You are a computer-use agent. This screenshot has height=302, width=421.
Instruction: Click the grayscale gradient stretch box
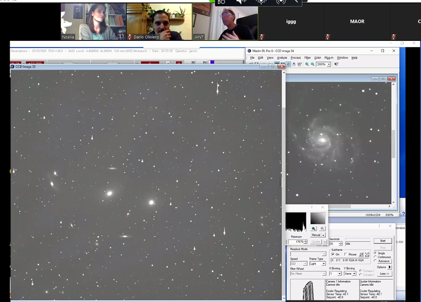coord(318,218)
